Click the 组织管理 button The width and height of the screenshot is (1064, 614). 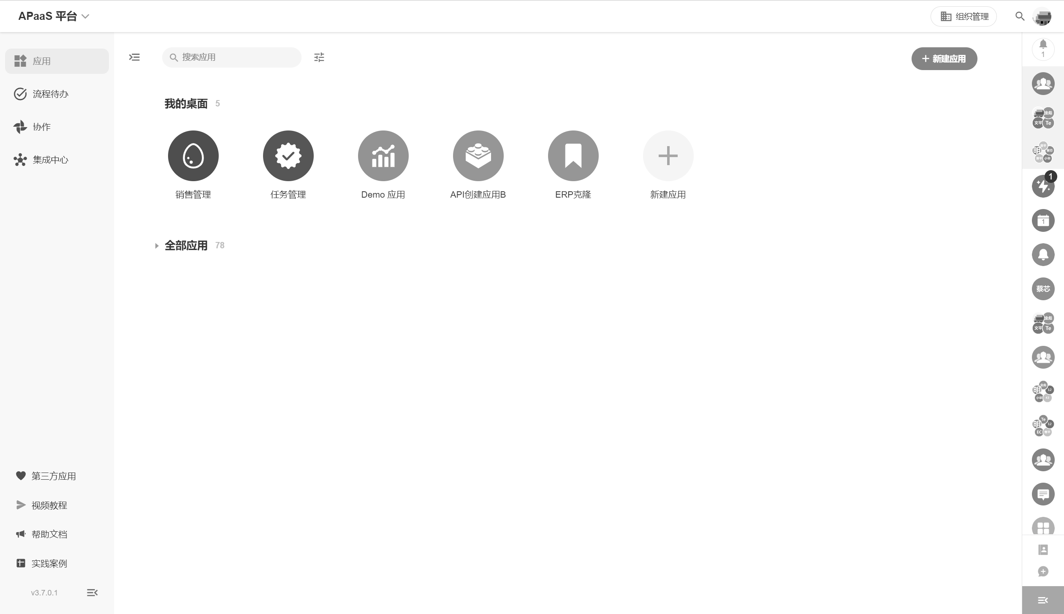point(964,16)
